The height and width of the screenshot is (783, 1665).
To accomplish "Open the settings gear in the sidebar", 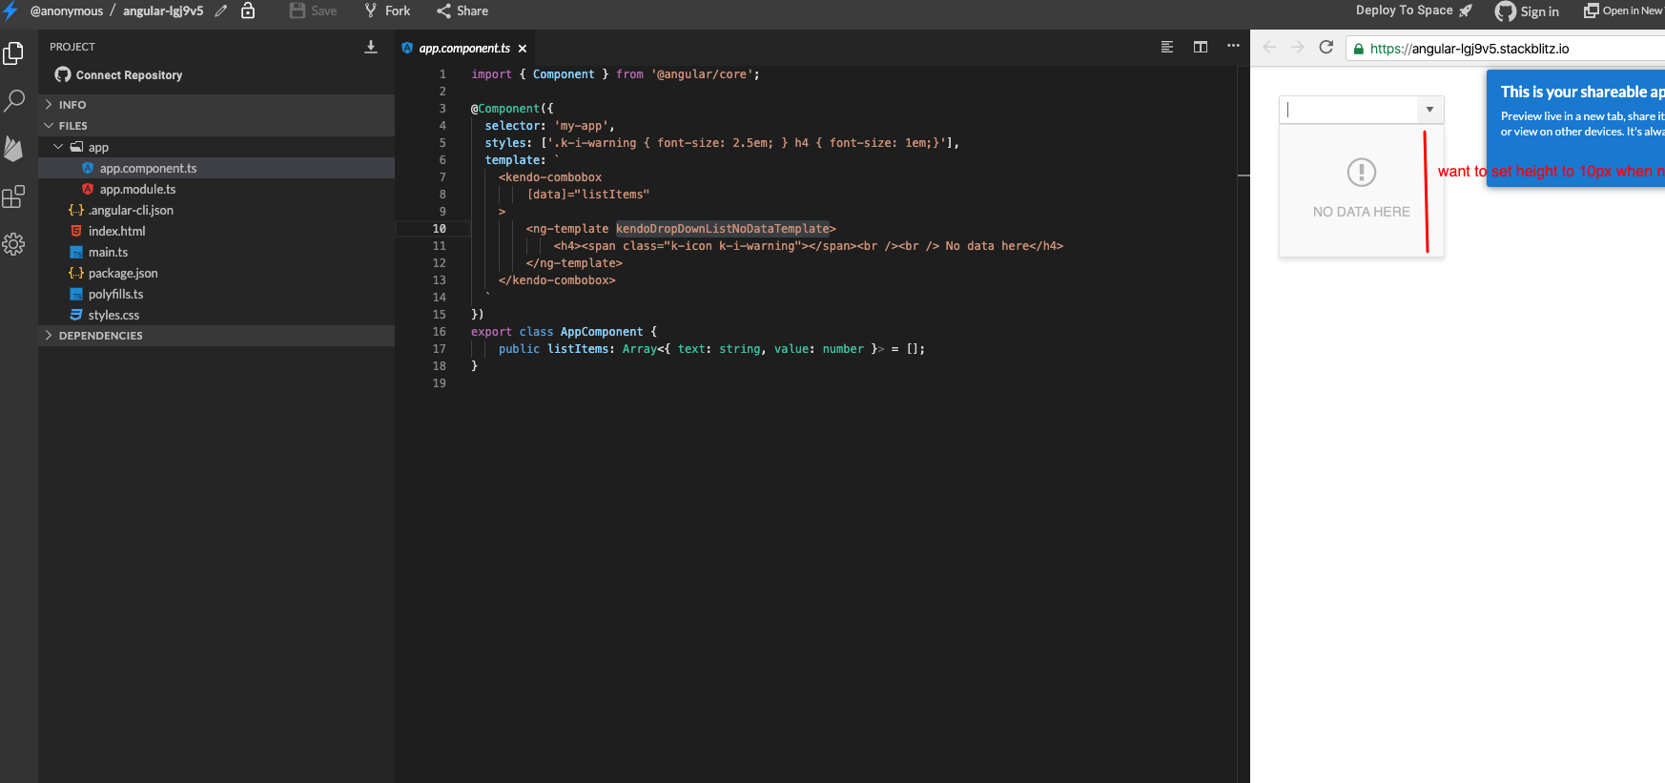I will (14, 244).
